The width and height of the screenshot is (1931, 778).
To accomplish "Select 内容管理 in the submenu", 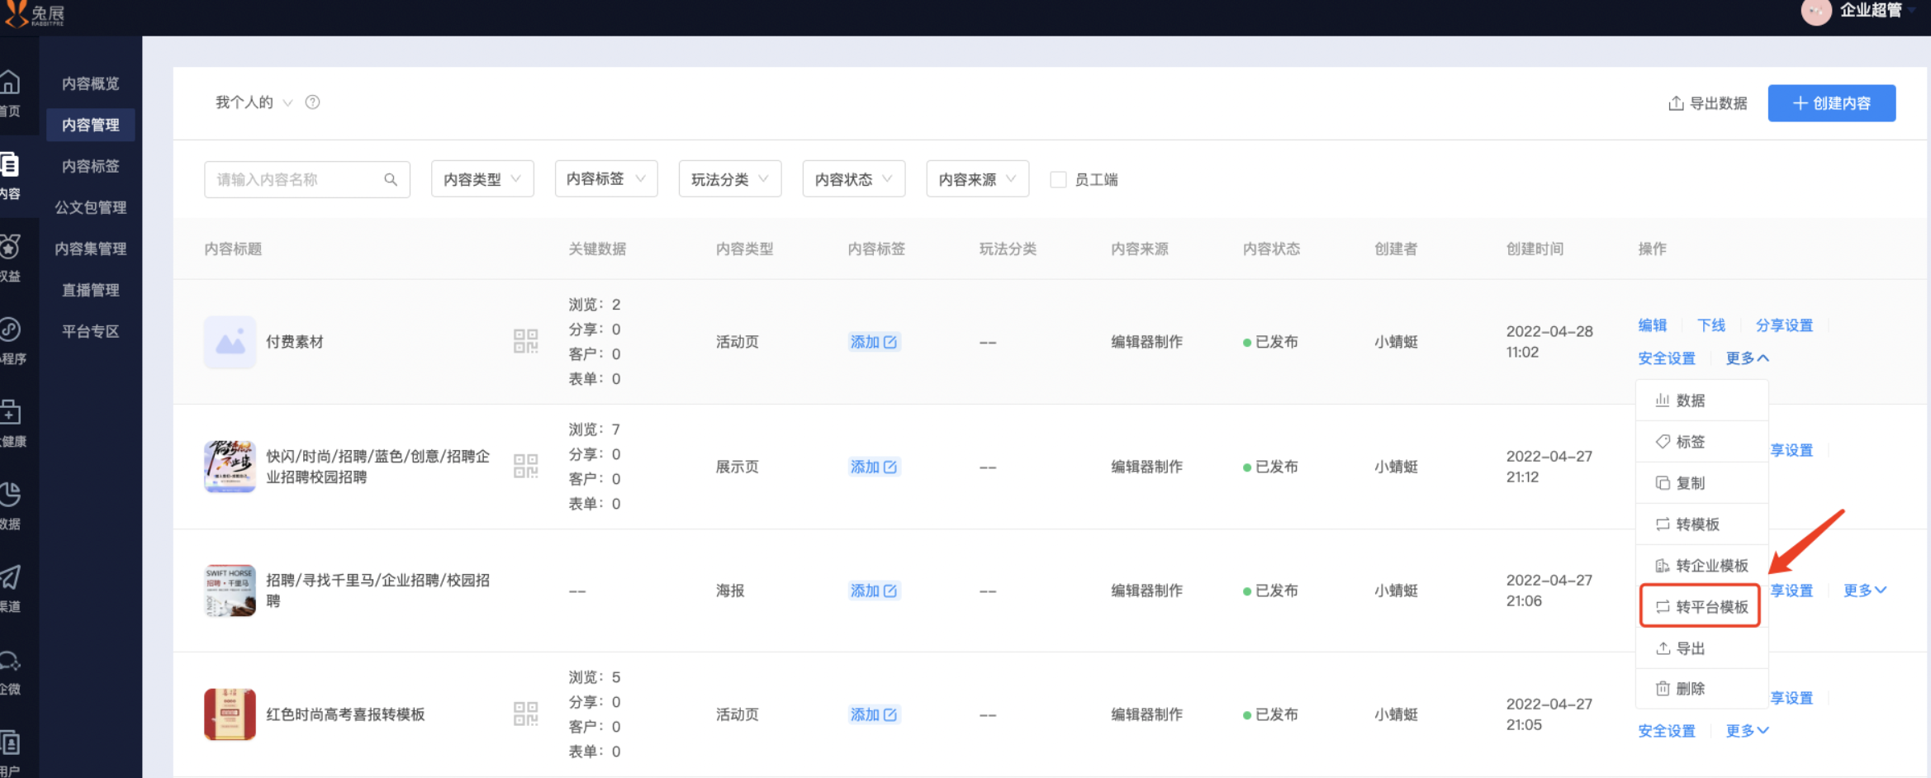I will (91, 125).
